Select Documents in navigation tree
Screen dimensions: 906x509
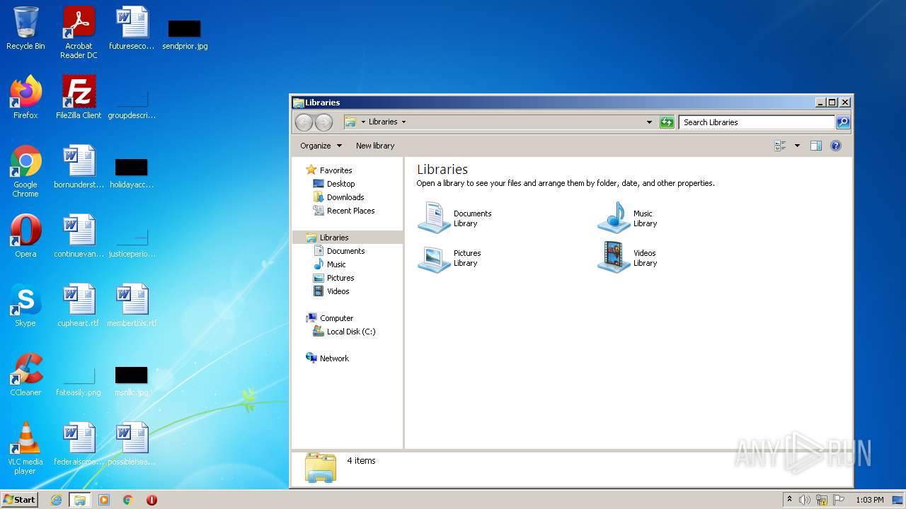(345, 251)
